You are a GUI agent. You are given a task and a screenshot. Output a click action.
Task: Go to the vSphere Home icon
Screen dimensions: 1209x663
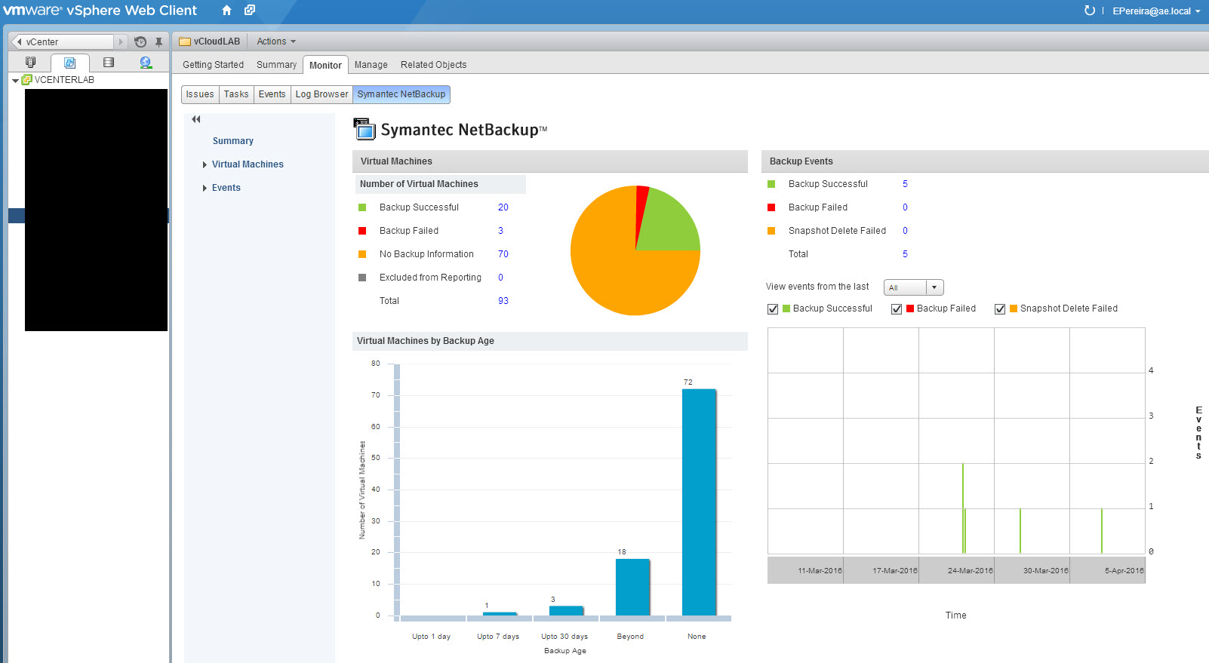point(226,11)
